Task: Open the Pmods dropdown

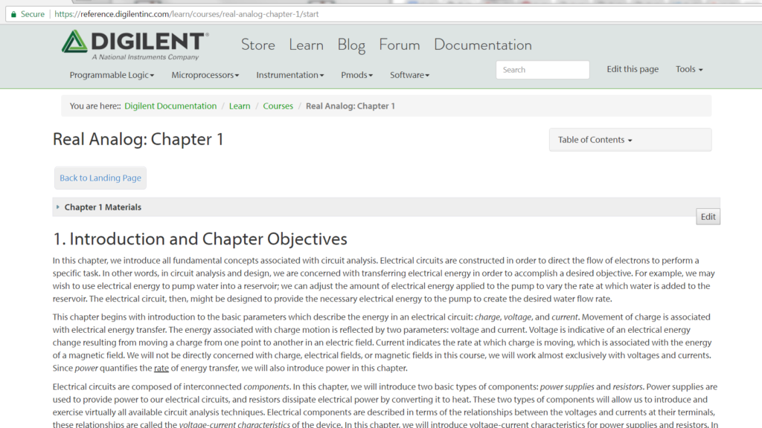Action: (356, 75)
